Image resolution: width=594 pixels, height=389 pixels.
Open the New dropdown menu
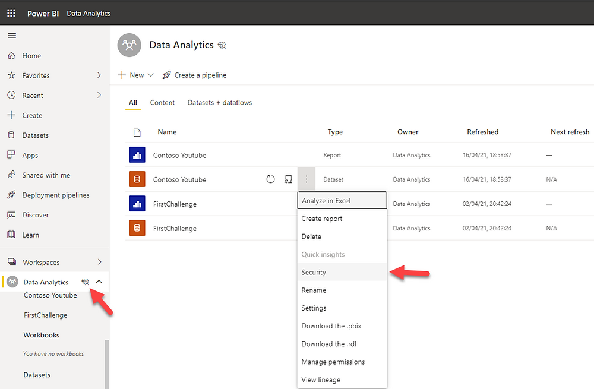[x=136, y=75]
